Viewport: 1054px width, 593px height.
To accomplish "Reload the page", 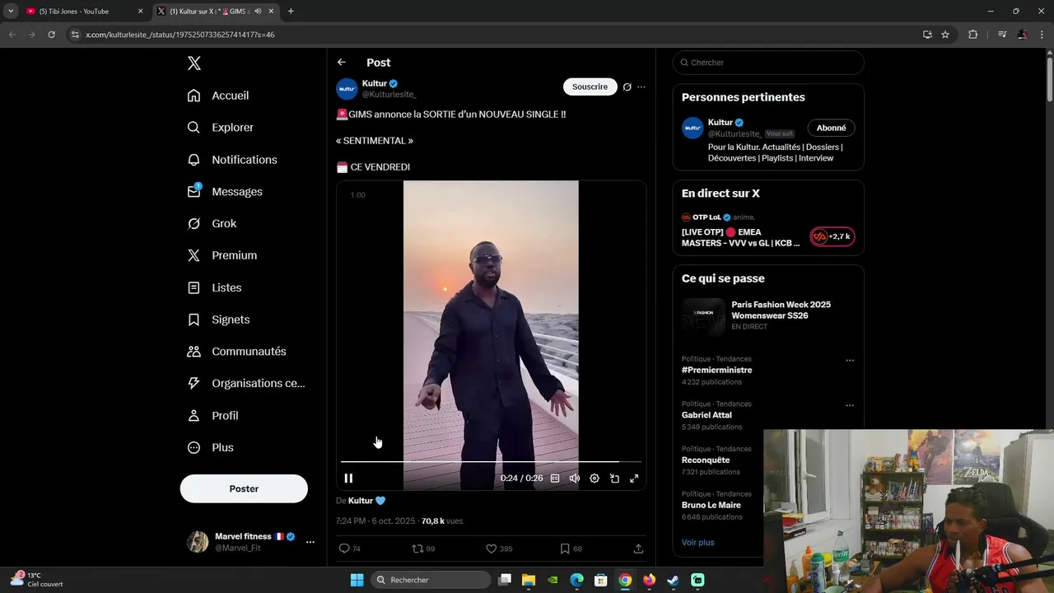I will (x=51, y=35).
